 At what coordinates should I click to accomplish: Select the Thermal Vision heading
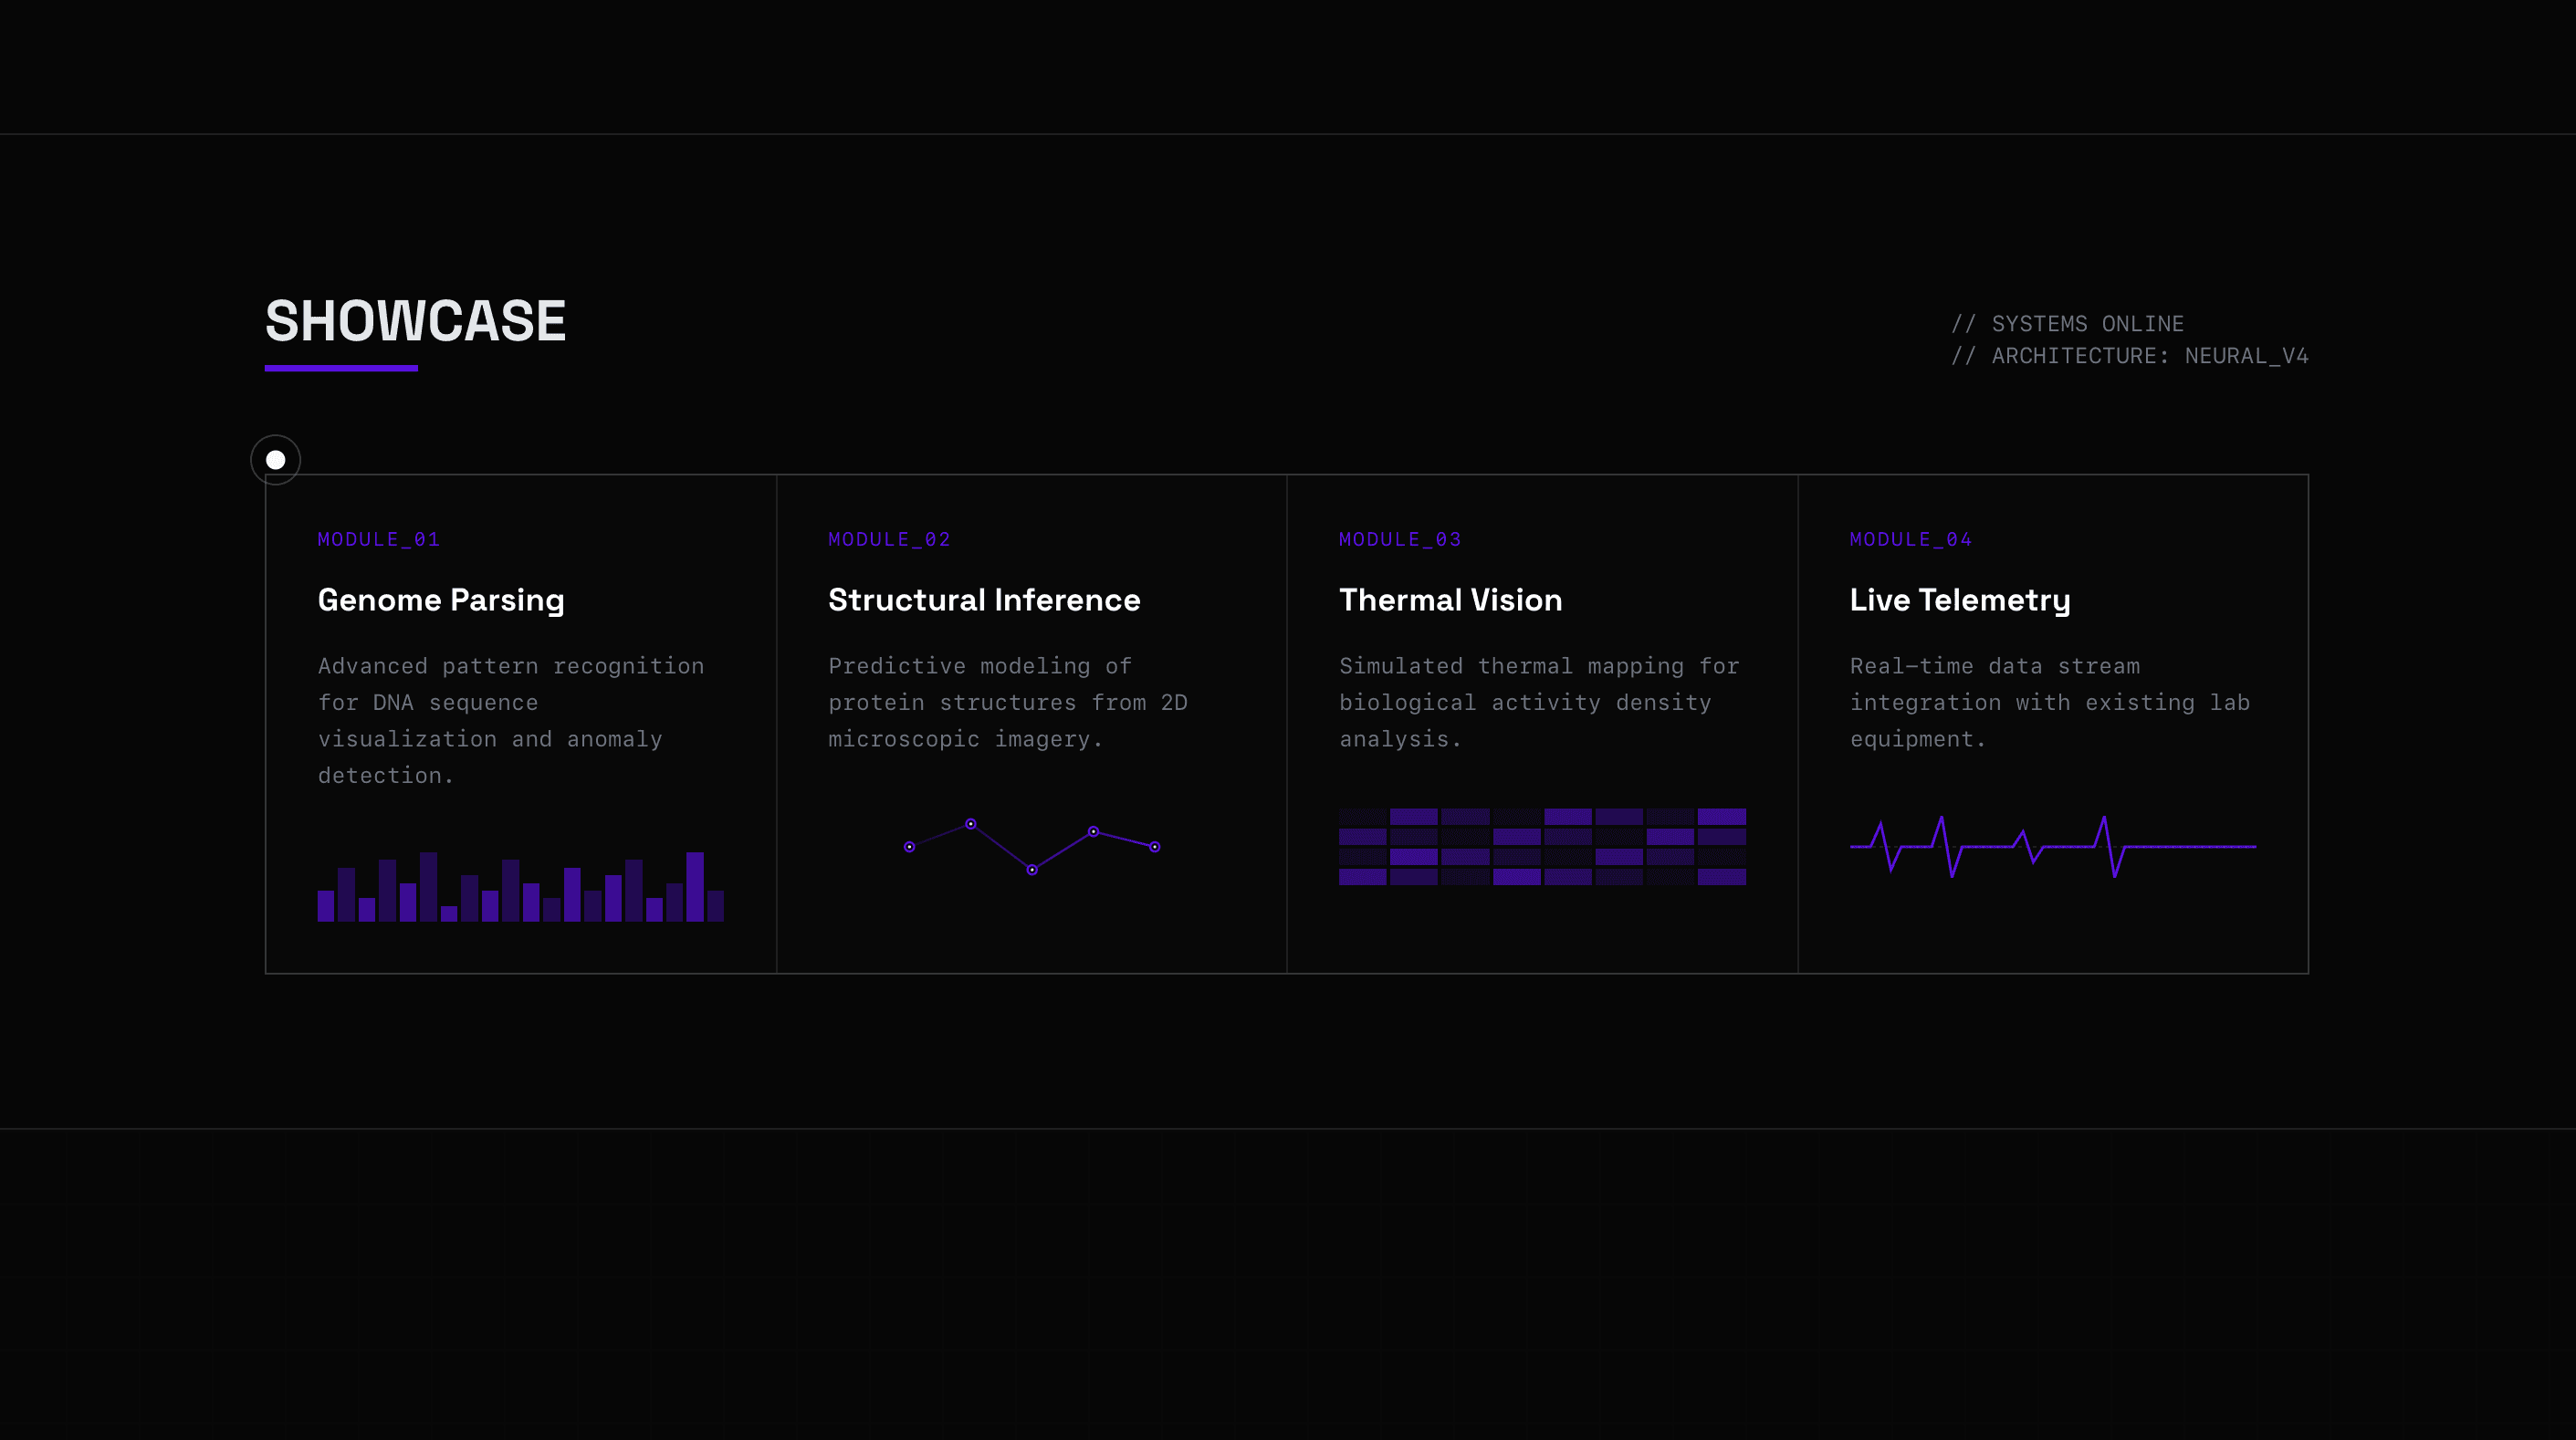coord(1450,600)
